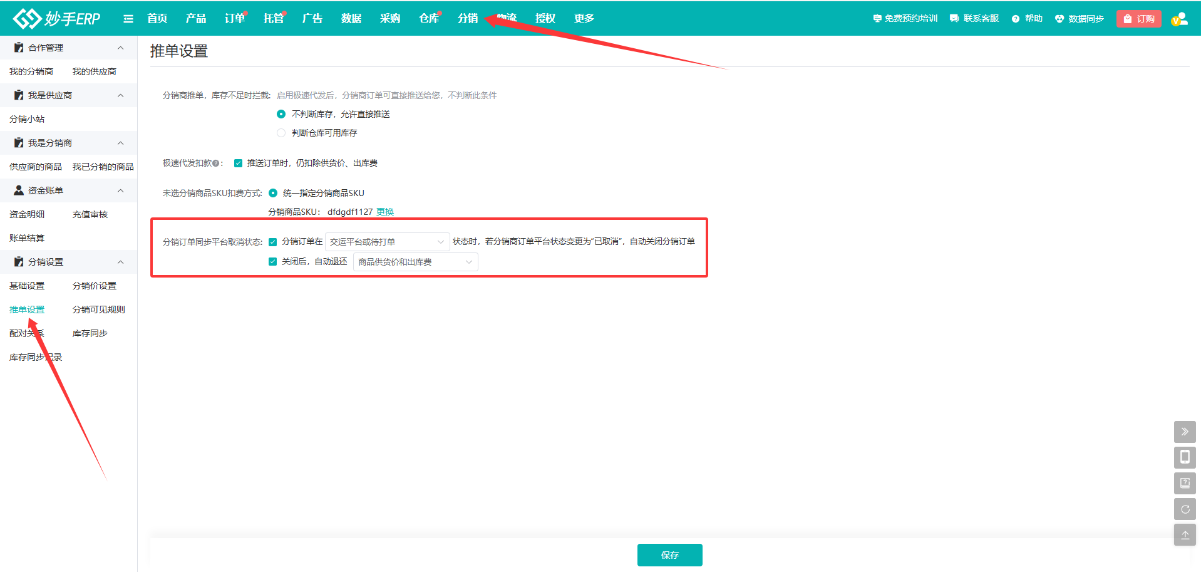Viewport: 1201px width, 572px height.
Task: Open the VIP user account avatar
Action: [x=1180, y=19]
